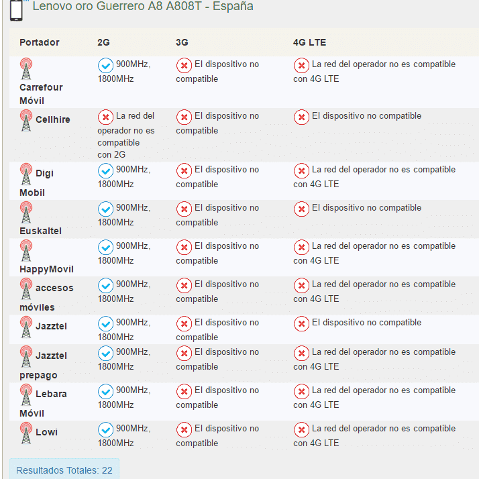Select the Jazztel carrier name

click(x=51, y=326)
